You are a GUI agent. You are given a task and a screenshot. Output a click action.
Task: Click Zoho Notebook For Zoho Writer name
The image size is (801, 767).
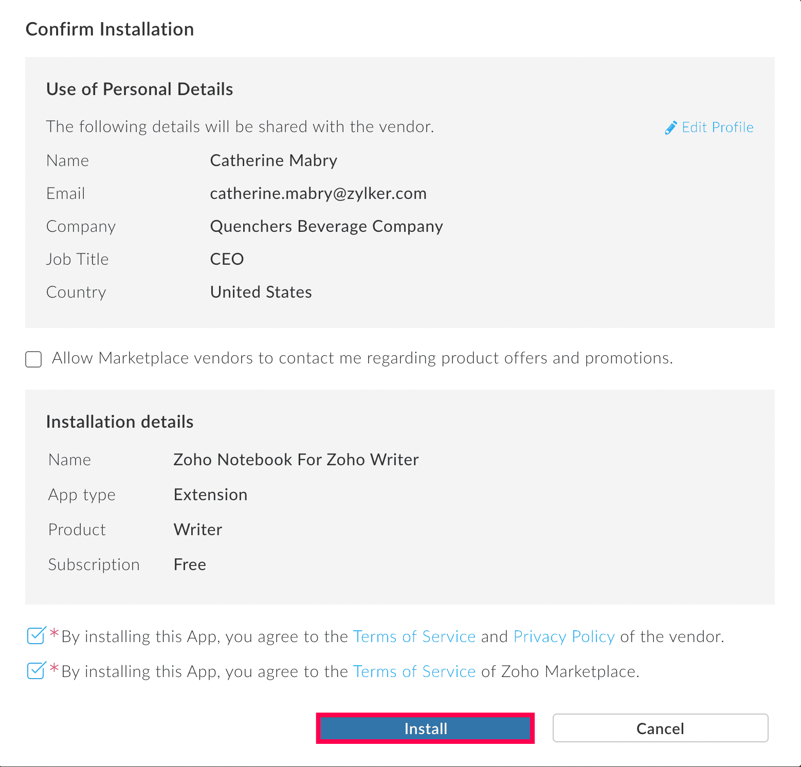(x=296, y=460)
